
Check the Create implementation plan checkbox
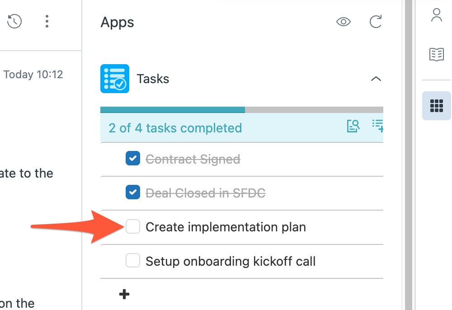click(x=133, y=226)
